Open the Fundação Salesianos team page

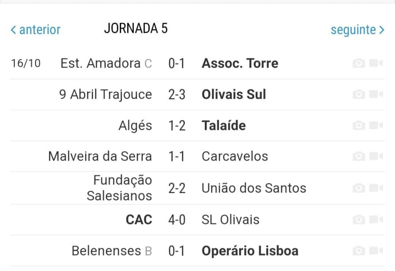120,188
